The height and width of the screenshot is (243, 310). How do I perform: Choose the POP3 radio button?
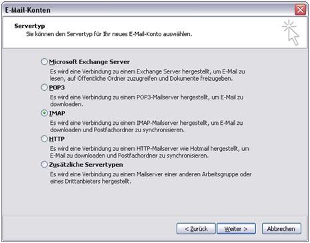tap(44, 87)
